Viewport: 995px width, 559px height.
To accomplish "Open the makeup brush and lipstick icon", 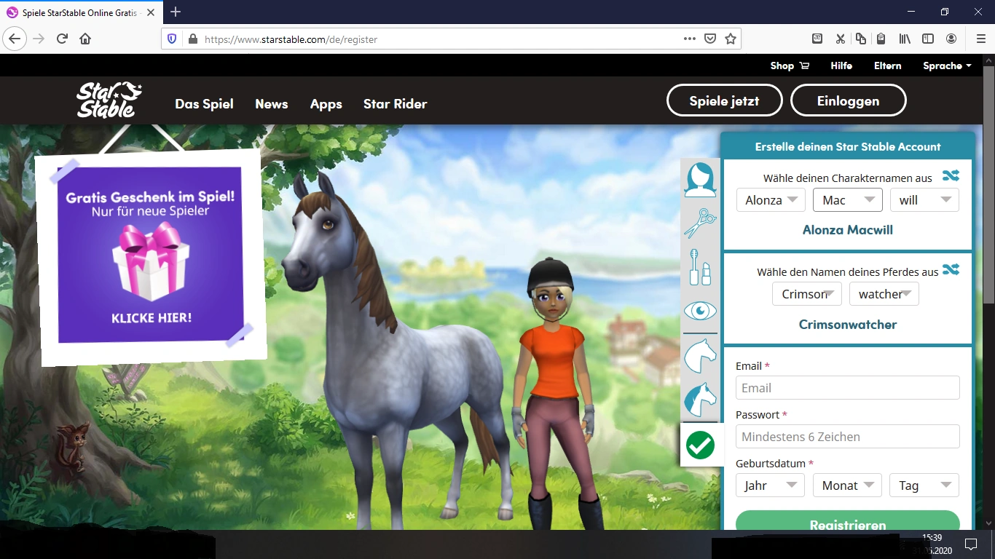I will 700,266.
